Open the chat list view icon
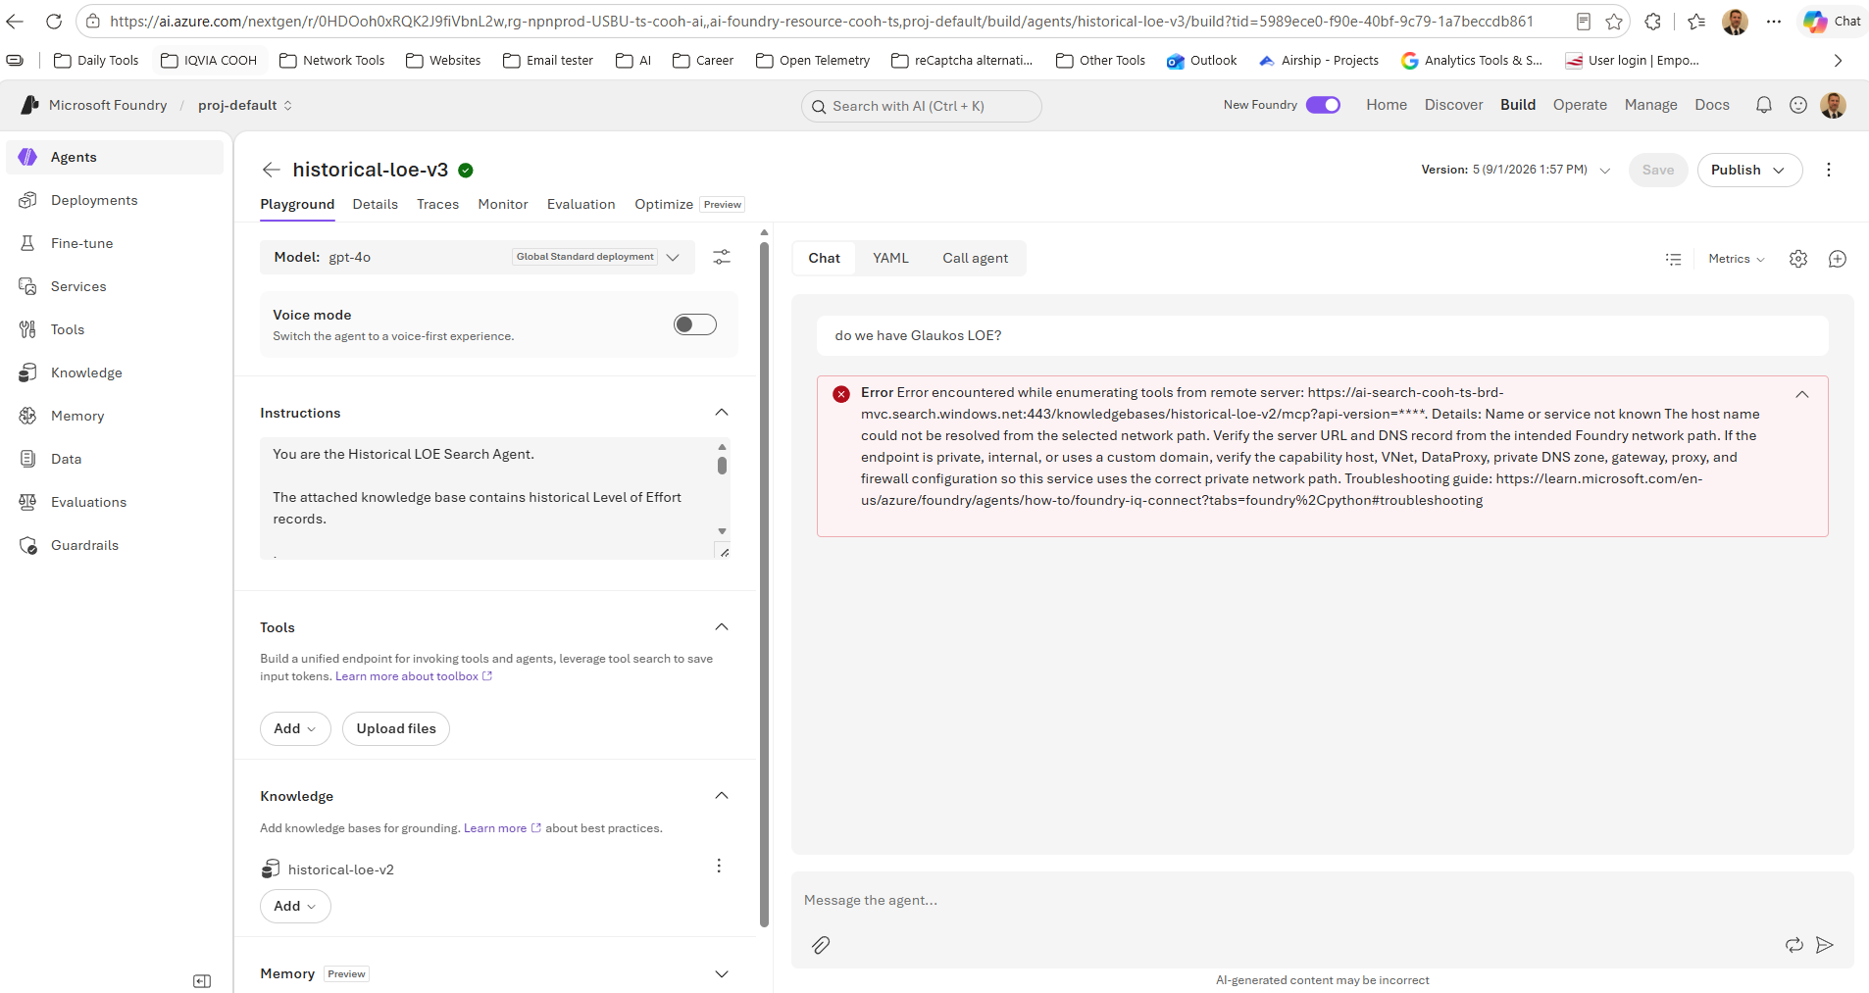The height and width of the screenshot is (993, 1869). point(1673,259)
